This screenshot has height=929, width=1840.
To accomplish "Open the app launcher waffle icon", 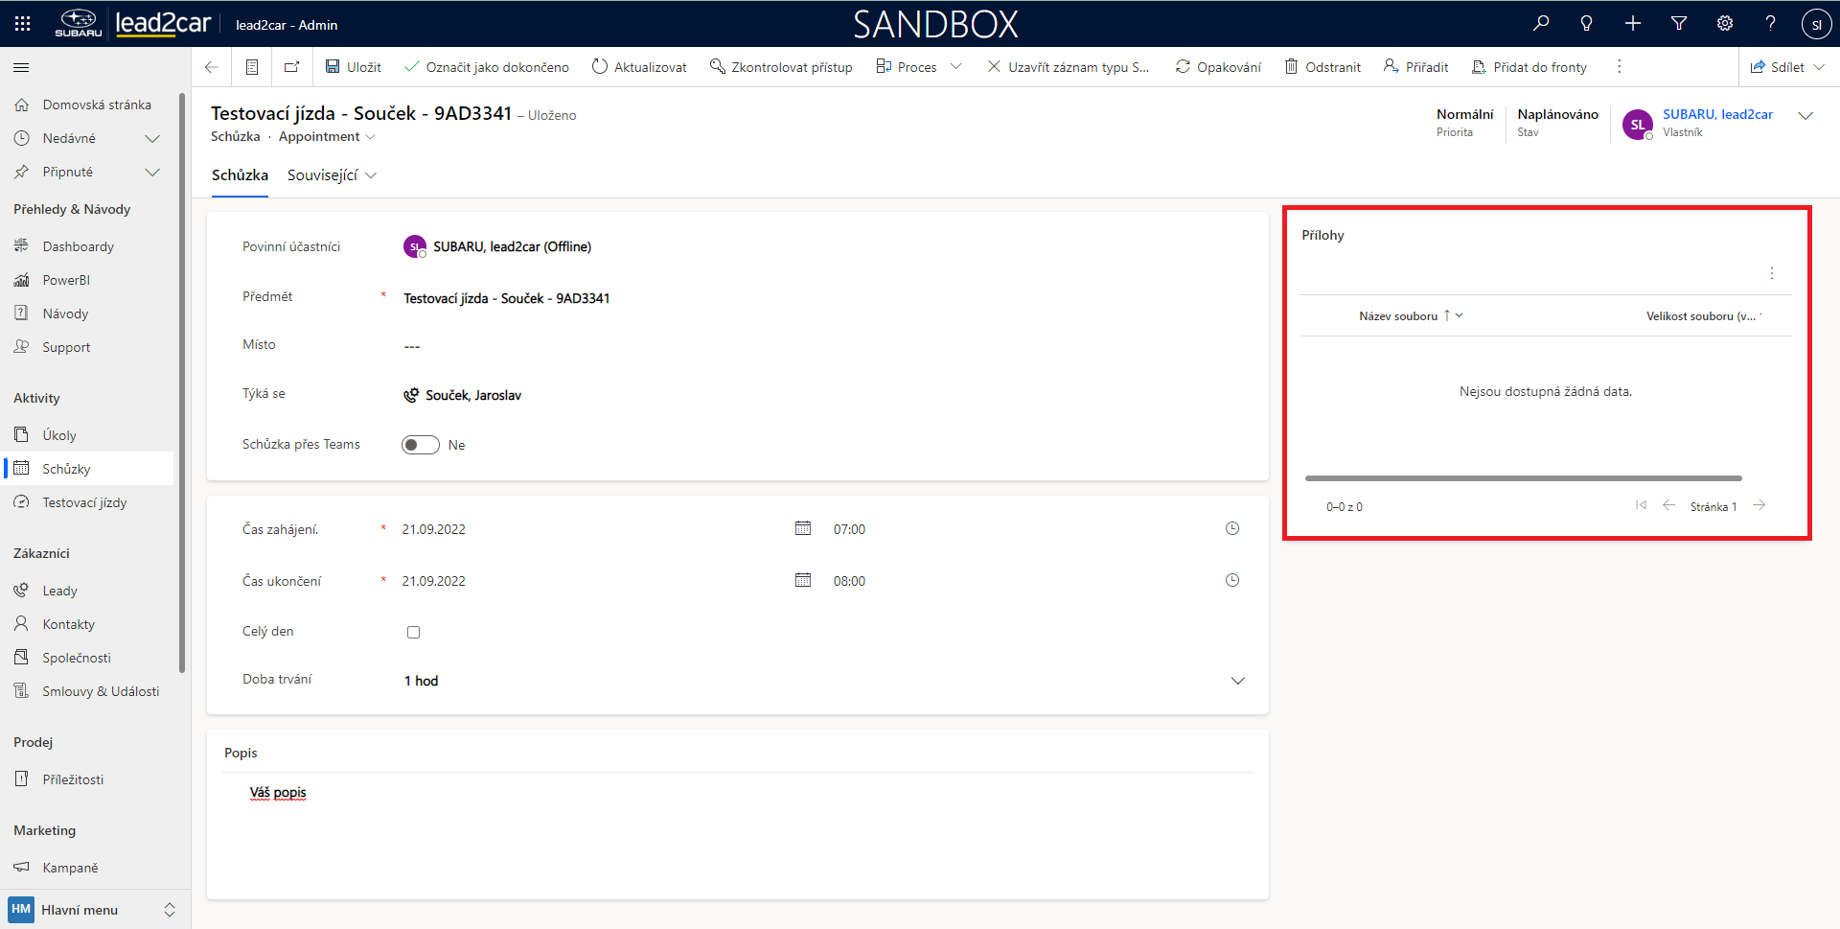I will 23,24.
